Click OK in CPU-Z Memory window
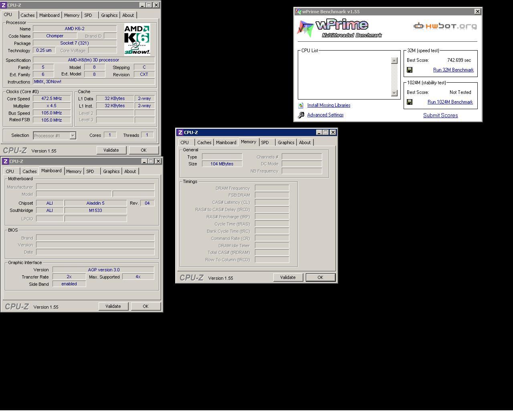This screenshot has height=411, width=513. point(320,277)
